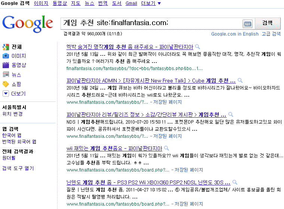Open 지도 in the top navigation bar
This screenshot has width=284, height=209.
[x=76, y=3]
